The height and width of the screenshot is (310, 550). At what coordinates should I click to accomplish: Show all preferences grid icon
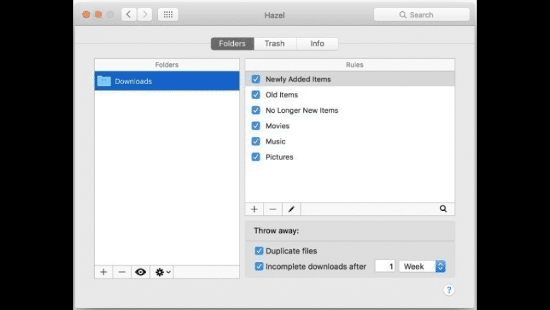click(168, 15)
